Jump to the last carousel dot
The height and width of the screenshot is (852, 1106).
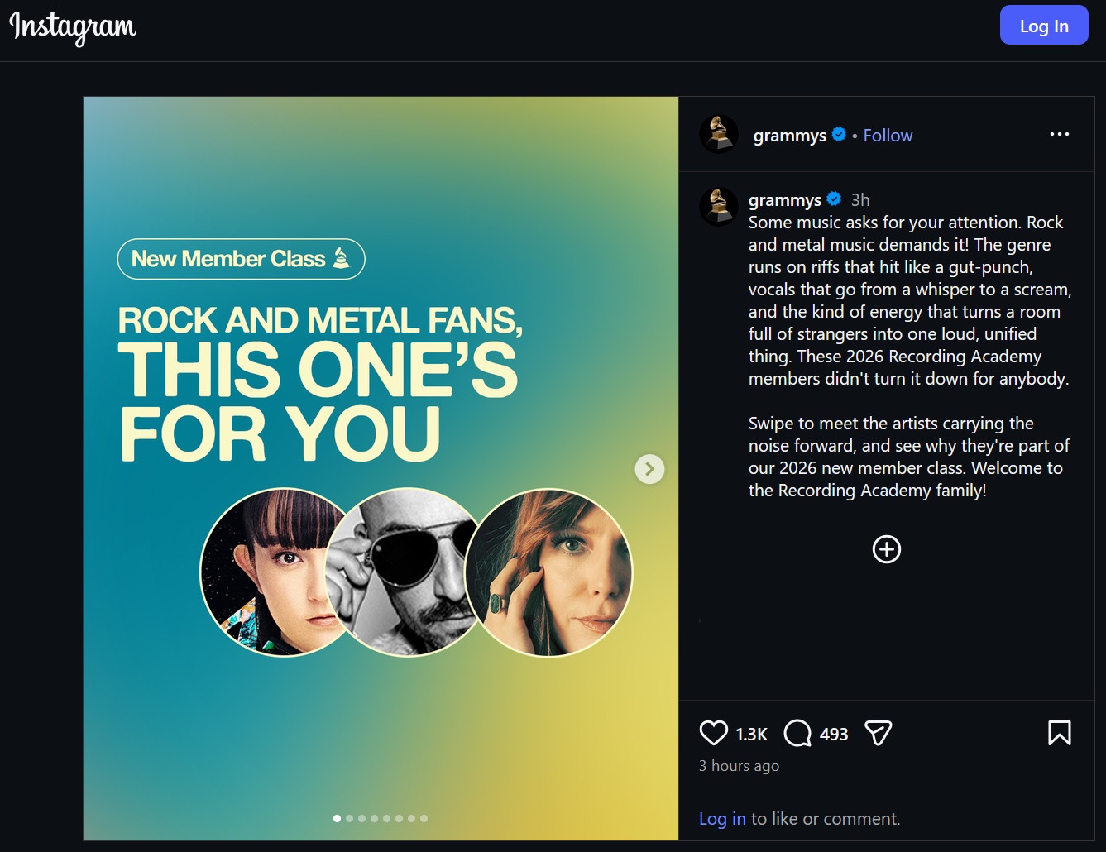pyautogui.click(x=424, y=818)
